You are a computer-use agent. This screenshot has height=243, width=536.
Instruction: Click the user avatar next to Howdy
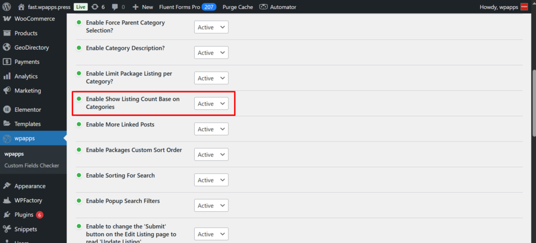tap(524, 7)
